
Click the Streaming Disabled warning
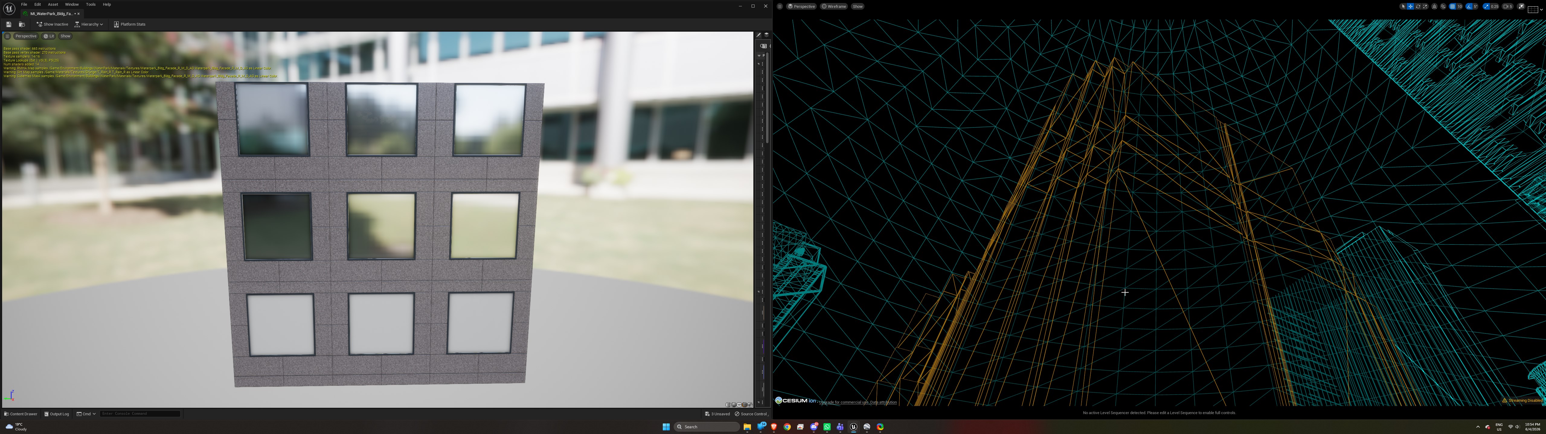point(1522,401)
